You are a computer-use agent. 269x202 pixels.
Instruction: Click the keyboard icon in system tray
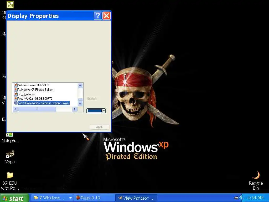[x=236, y=198]
